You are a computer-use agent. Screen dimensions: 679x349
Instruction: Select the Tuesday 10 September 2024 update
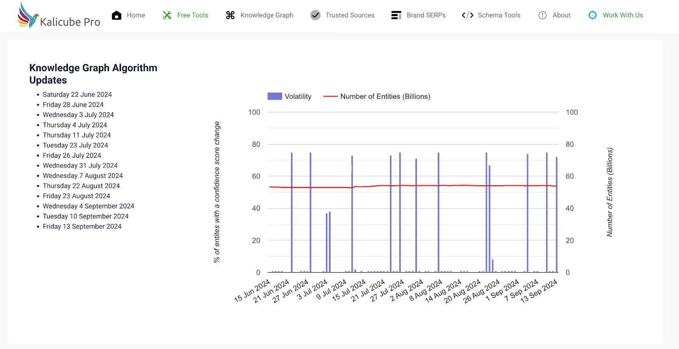[85, 217]
